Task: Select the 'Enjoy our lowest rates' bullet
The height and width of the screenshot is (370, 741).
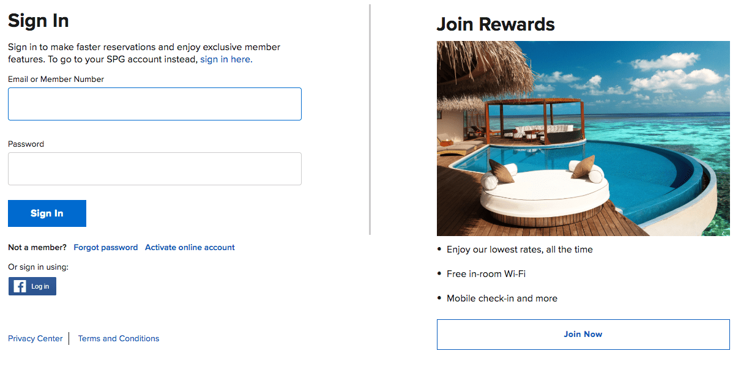Action: pyautogui.click(x=519, y=250)
